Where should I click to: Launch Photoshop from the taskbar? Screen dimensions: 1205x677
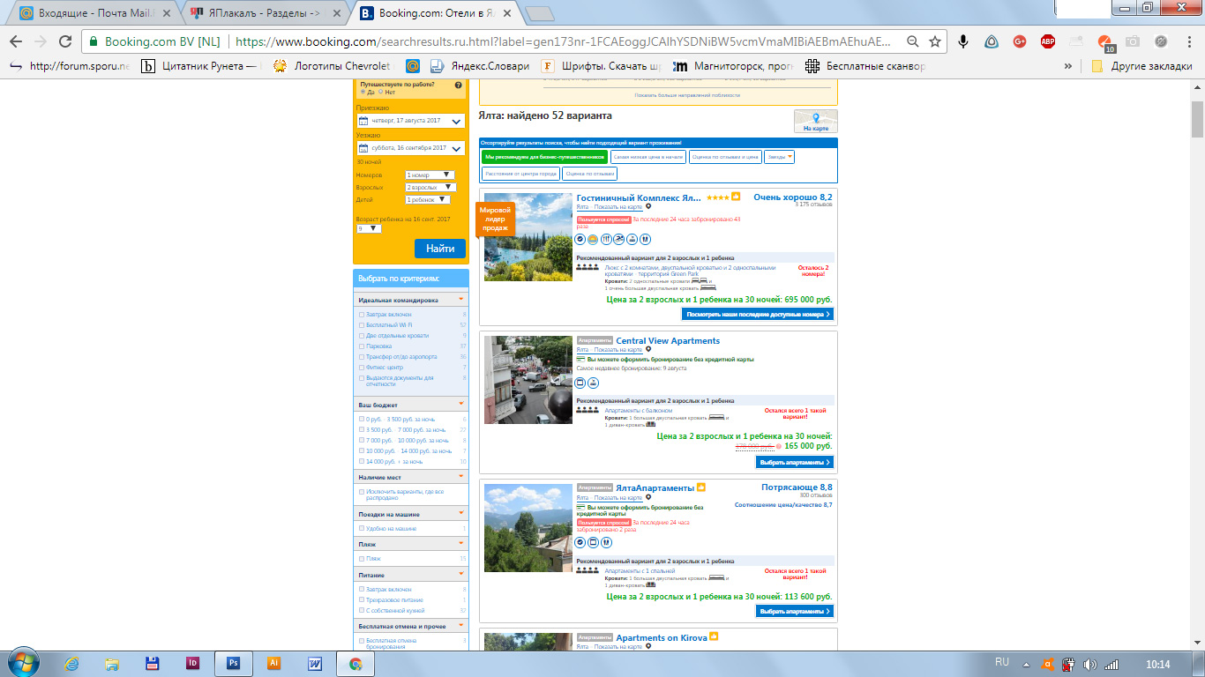(x=234, y=664)
